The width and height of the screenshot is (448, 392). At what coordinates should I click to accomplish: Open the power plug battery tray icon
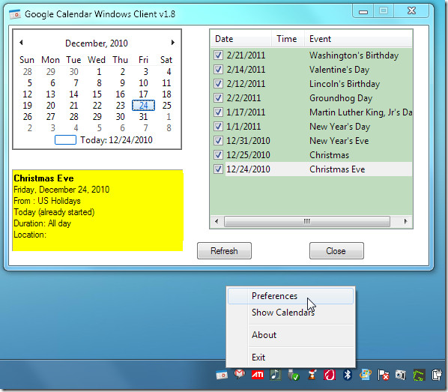pyautogui.click(x=437, y=375)
